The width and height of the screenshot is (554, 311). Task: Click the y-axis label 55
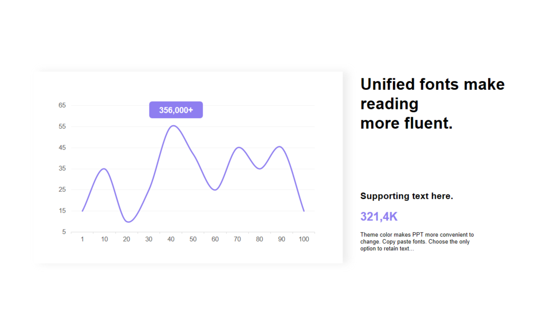coord(62,127)
